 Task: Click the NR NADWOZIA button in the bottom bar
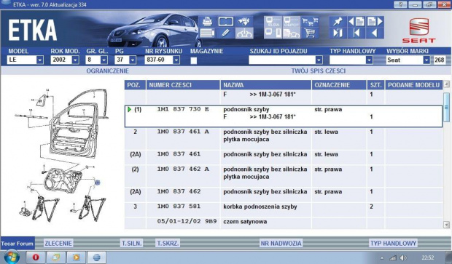[281, 244]
